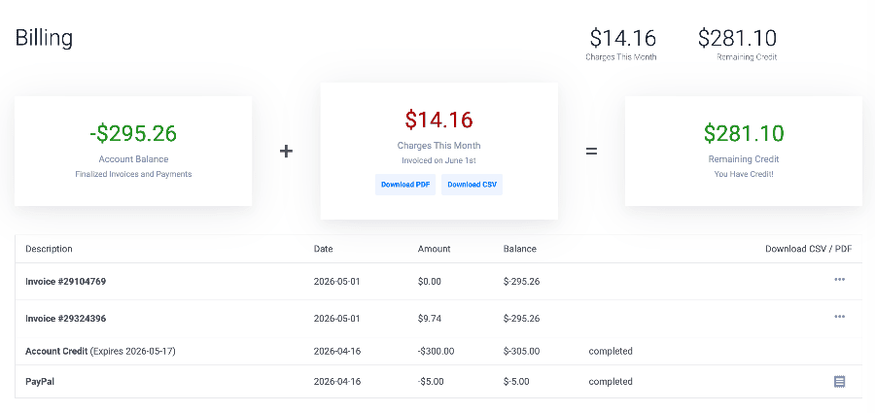Click the Download CSV button
The width and height of the screenshot is (875, 413).
click(472, 185)
